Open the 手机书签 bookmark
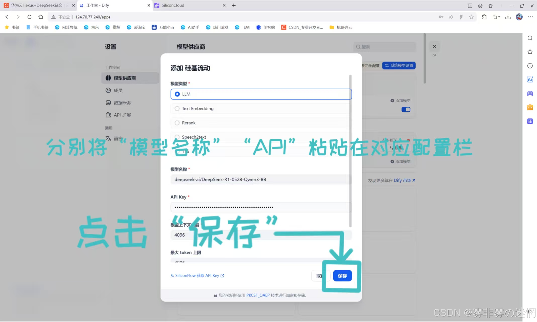The width and height of the screenshot is (537, 322). point(37,27)
